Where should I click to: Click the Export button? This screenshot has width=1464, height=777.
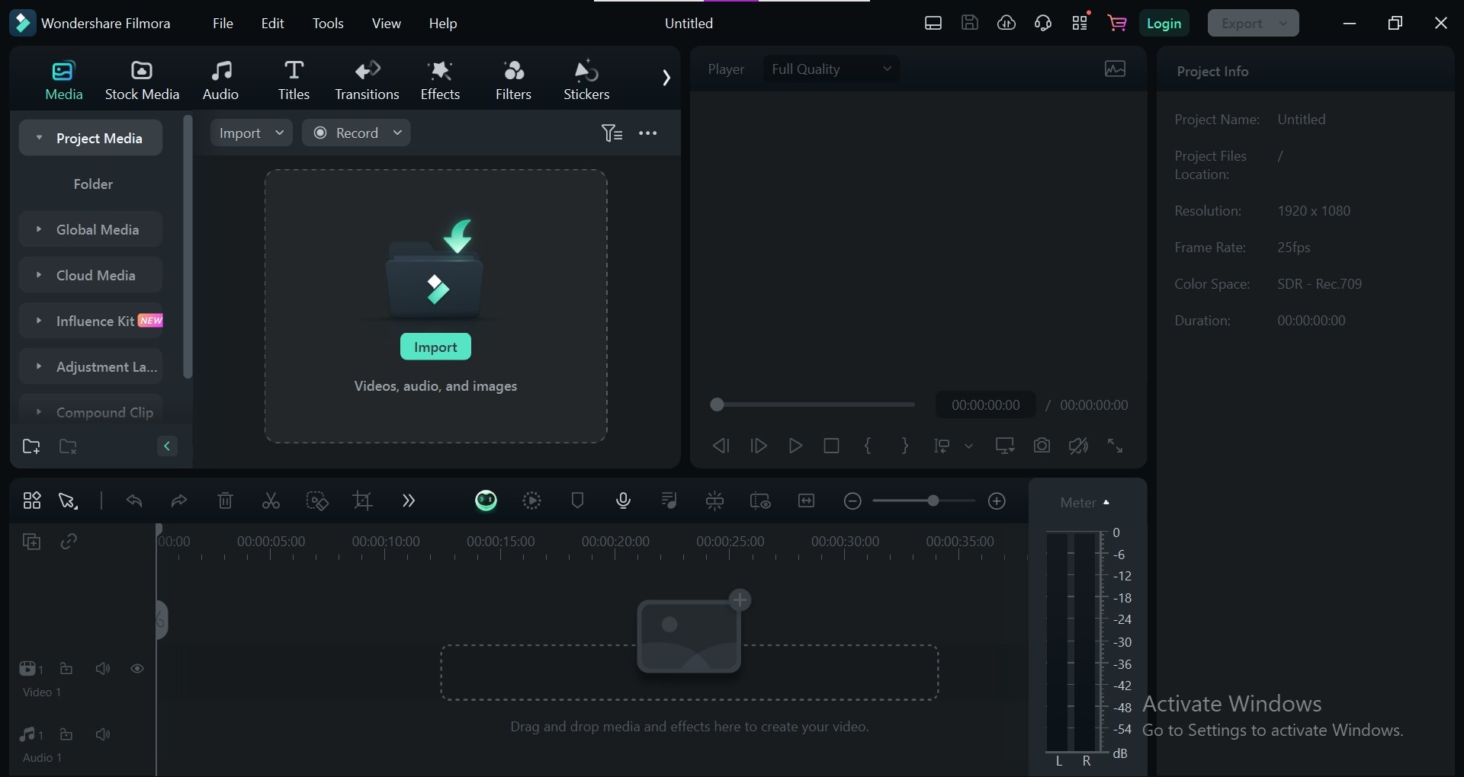[x=1253, y=23]
